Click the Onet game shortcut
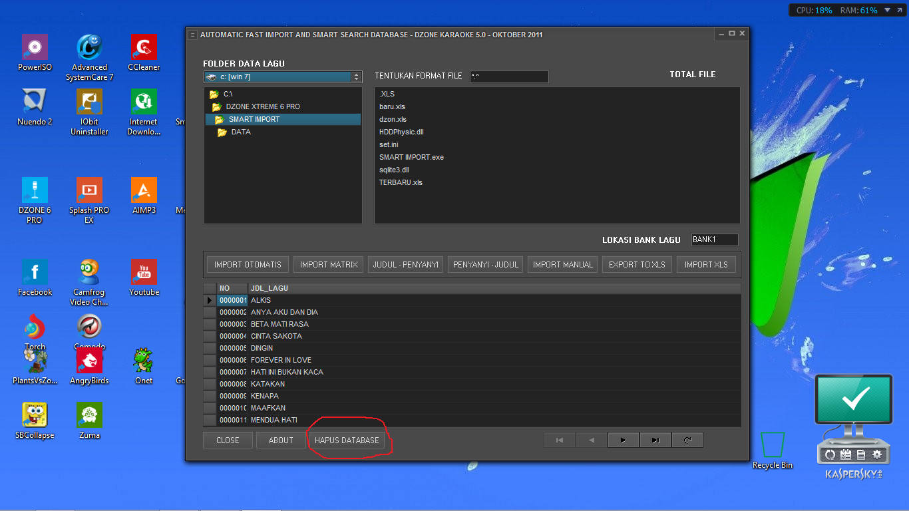This screenshot has height=511, width=909. click(x=144, y=366)
